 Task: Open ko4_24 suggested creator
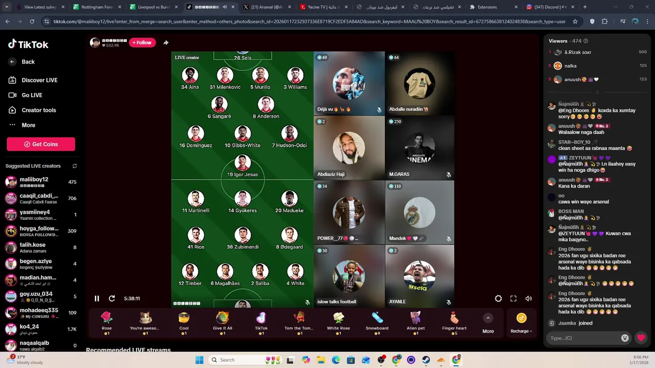click(x=41, y=329)
